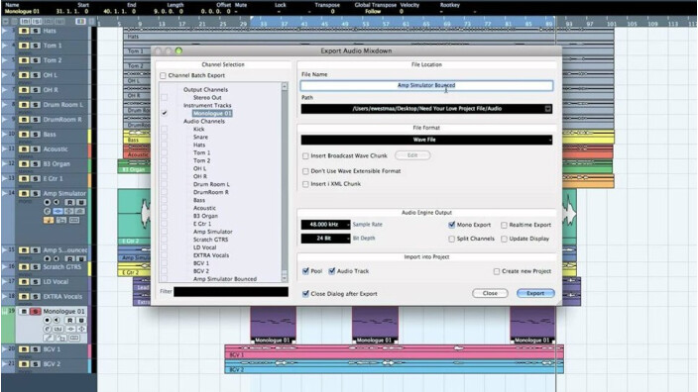Screen dimensions: 698x392
Task: Select Kick in channel list
Action: (x=199, y=129)
